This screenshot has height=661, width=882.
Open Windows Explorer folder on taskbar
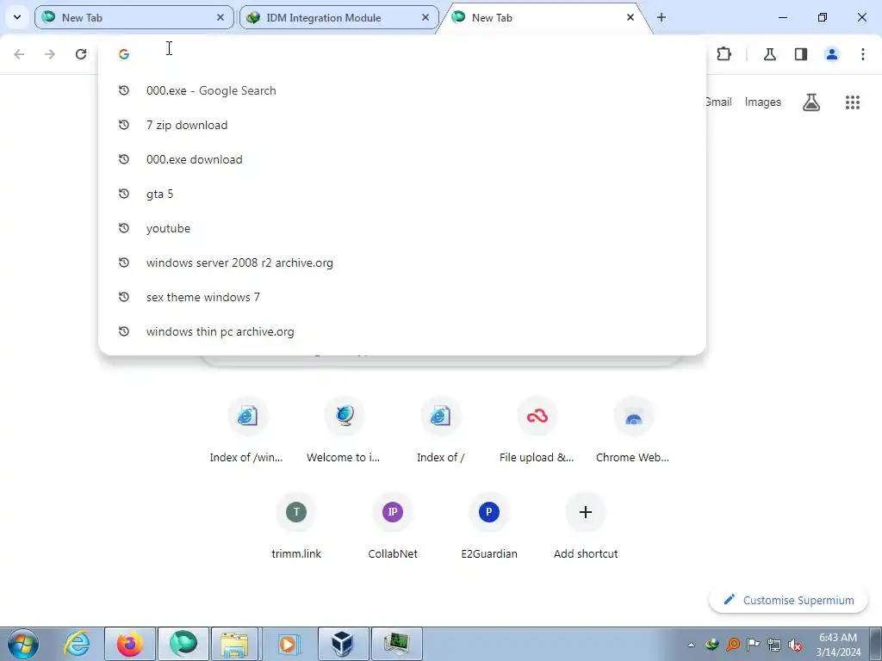coord(235,644)
